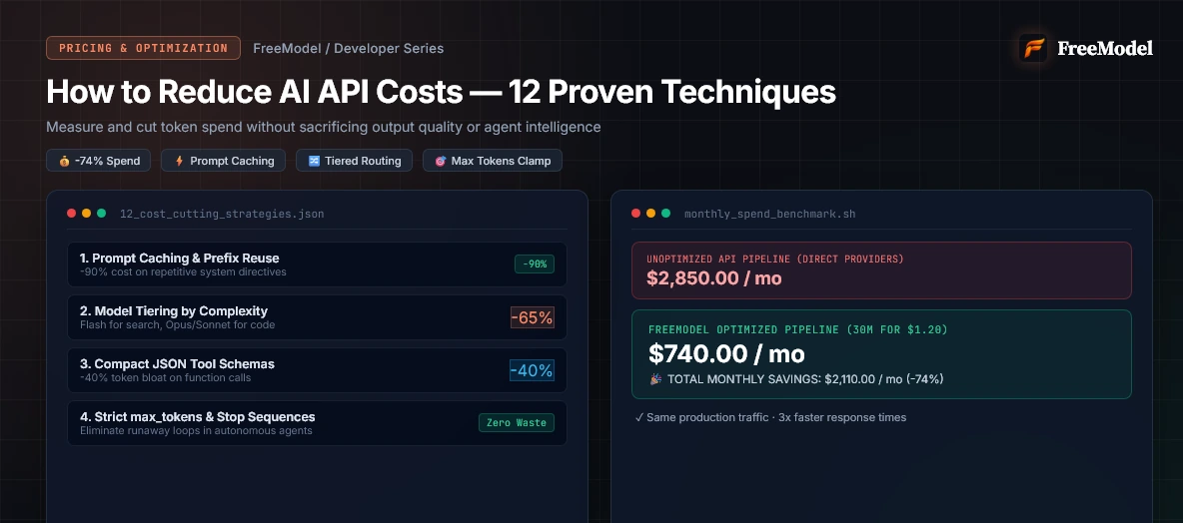Click the $740.00 / mo value
1183x523 pixels.
[726, 353]
